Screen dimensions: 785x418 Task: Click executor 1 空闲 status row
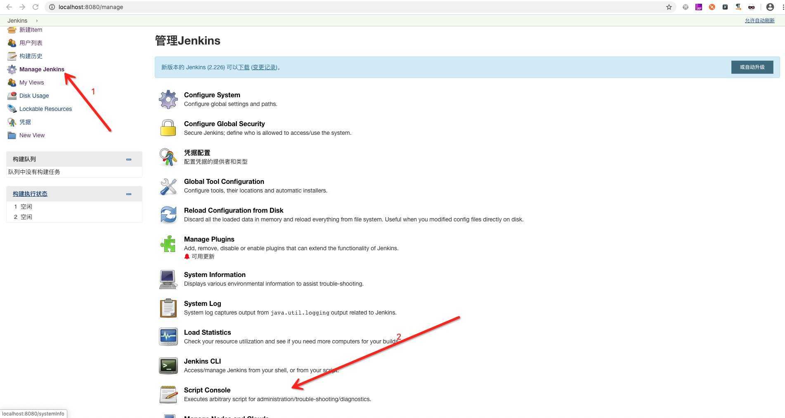point(74,207)
